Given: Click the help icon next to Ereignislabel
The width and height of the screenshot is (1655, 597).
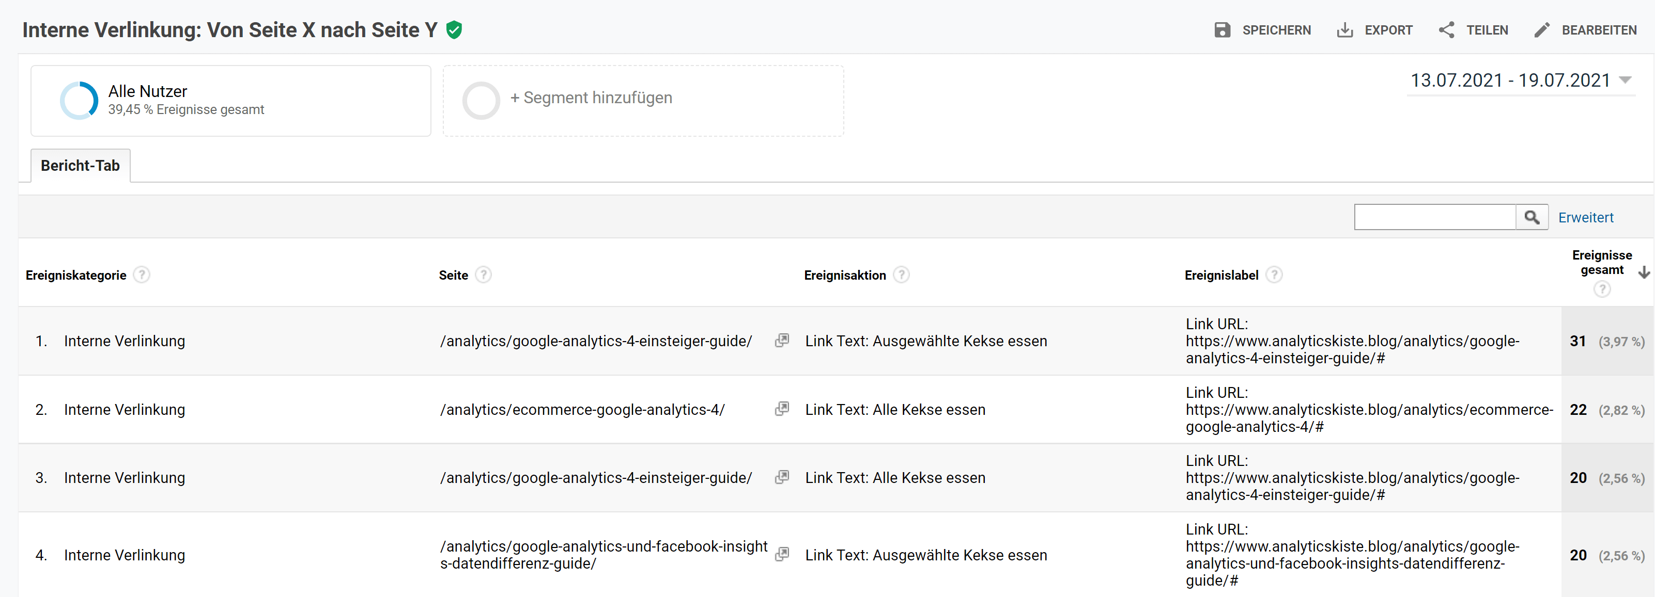Looking at the screenshot, I should click(x=1275, y=275).
